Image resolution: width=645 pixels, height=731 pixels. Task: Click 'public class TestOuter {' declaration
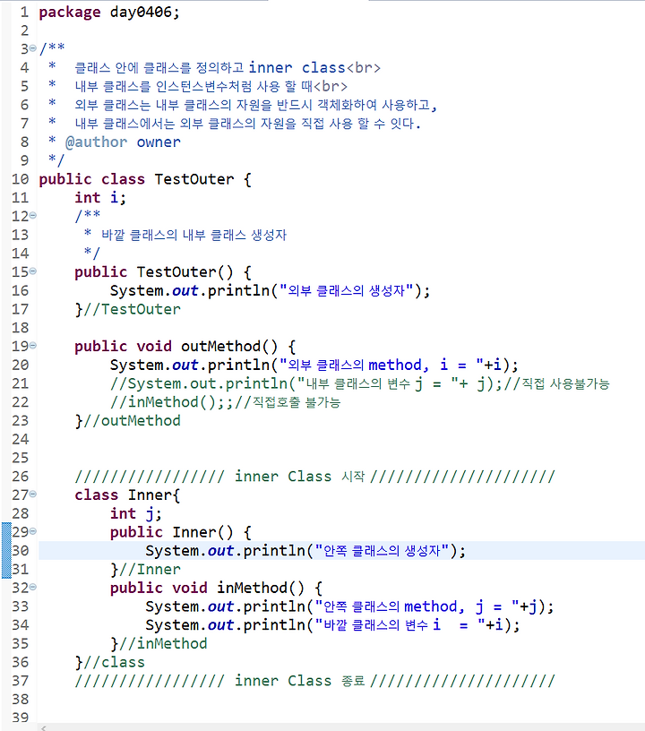click(145, 179)
